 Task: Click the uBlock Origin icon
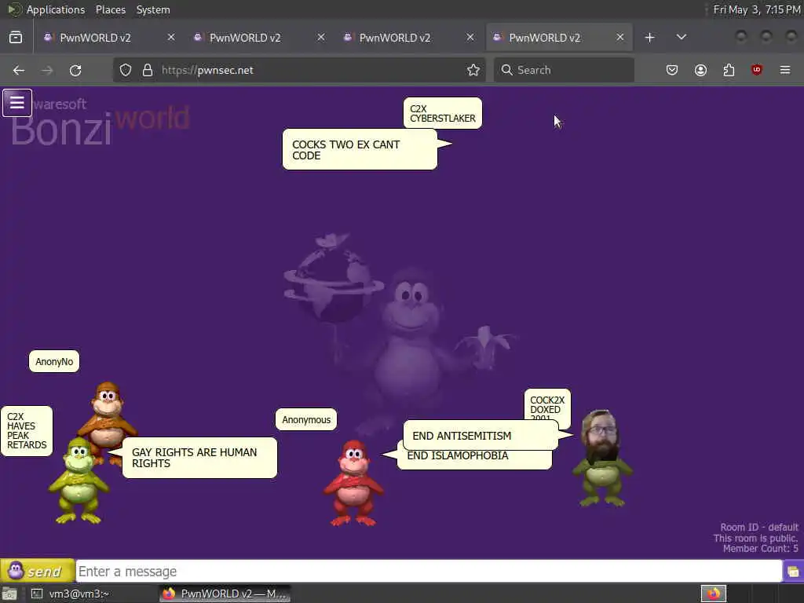pyautogui.click(x=757, y=70)
